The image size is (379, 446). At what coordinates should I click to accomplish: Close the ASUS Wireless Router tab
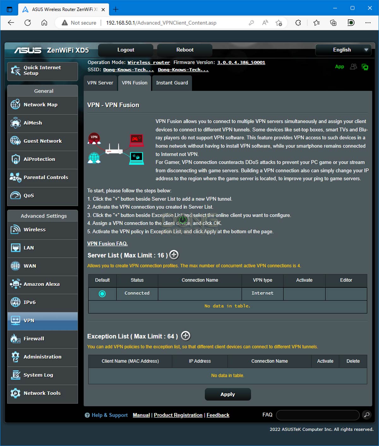pos(103,9)
